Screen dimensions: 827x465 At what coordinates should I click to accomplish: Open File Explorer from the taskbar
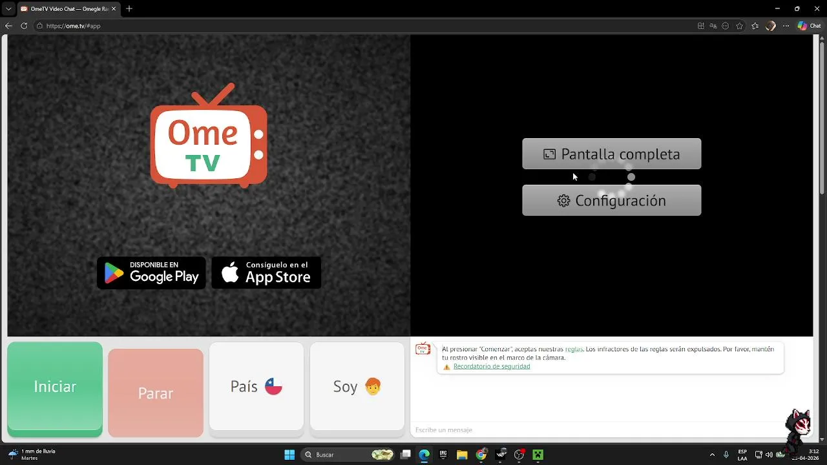point(462,455)
